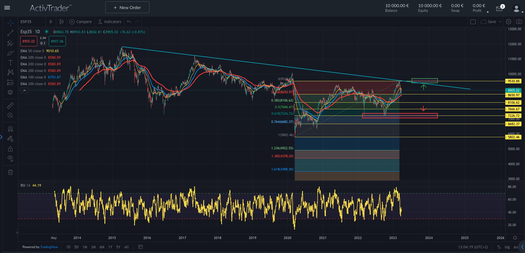Enable magnet mode in the sidebar
Viewport: 525px width, 253px height.
(x=10, y=129)
